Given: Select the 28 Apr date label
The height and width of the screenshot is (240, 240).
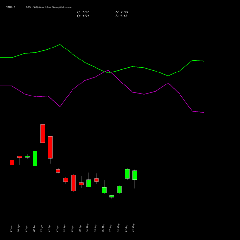Looking at the screenshot, I should (65, 228).
